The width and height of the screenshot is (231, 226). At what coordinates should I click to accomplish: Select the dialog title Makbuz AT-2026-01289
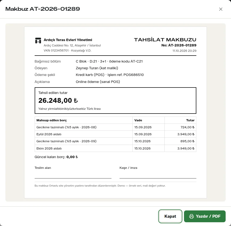(x=43, y=9)
